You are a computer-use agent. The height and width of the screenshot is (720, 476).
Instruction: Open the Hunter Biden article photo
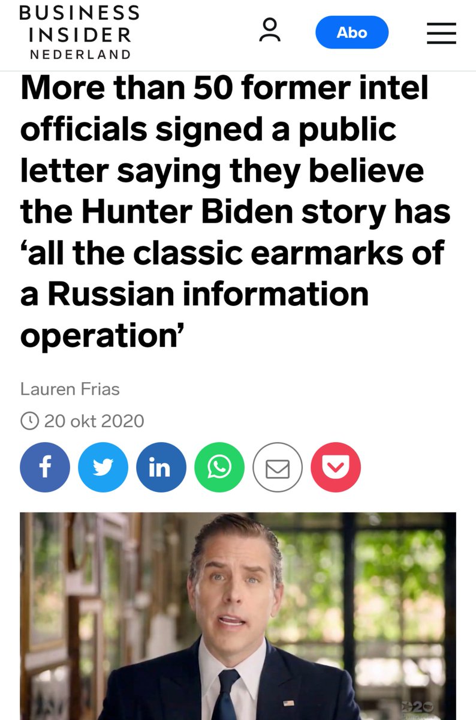point(238,616)
